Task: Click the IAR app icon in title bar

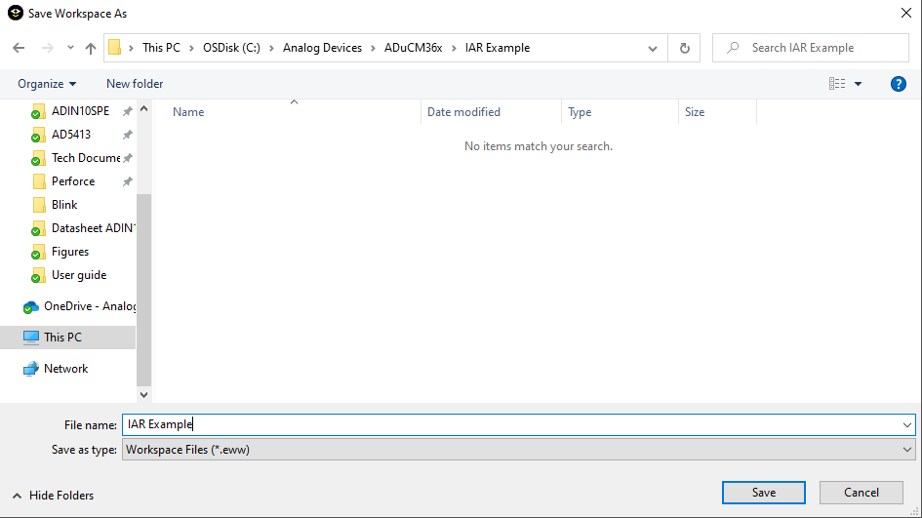Action: tap(16, 13)
